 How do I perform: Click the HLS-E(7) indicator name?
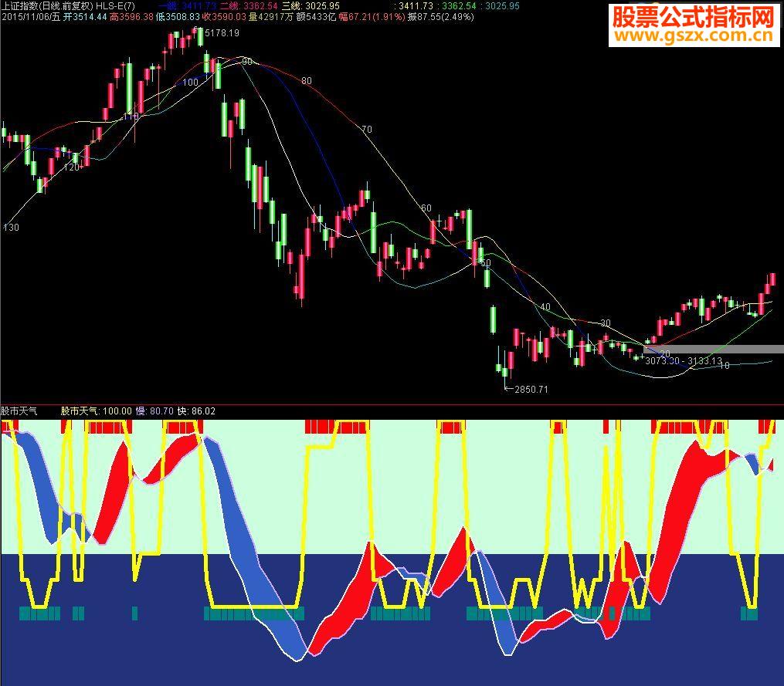tap(115, 6)
